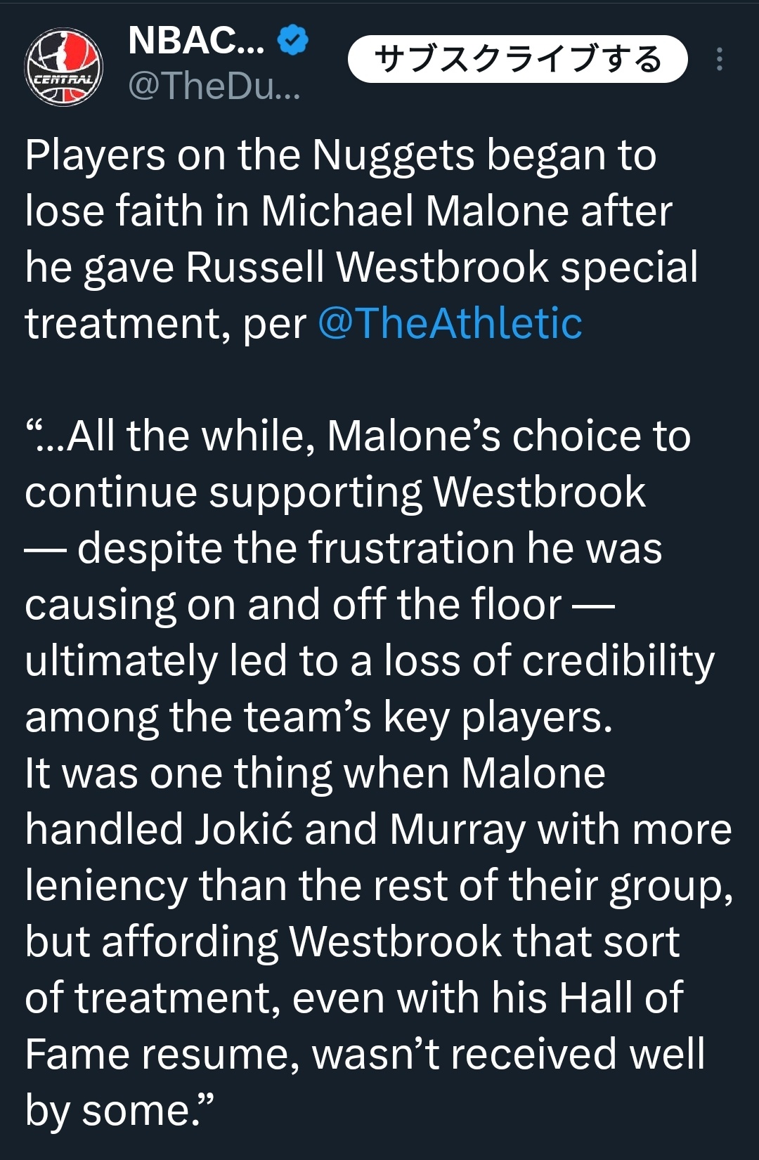Click the words "Jokić and Murray"

click(x=360, y=829)
